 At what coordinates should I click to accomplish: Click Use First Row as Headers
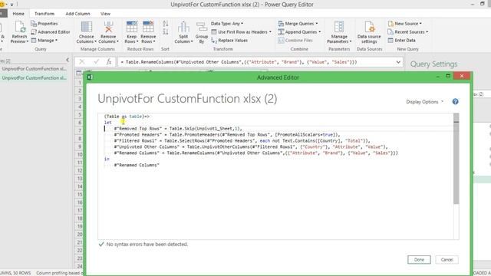click(x=242, y=32)
